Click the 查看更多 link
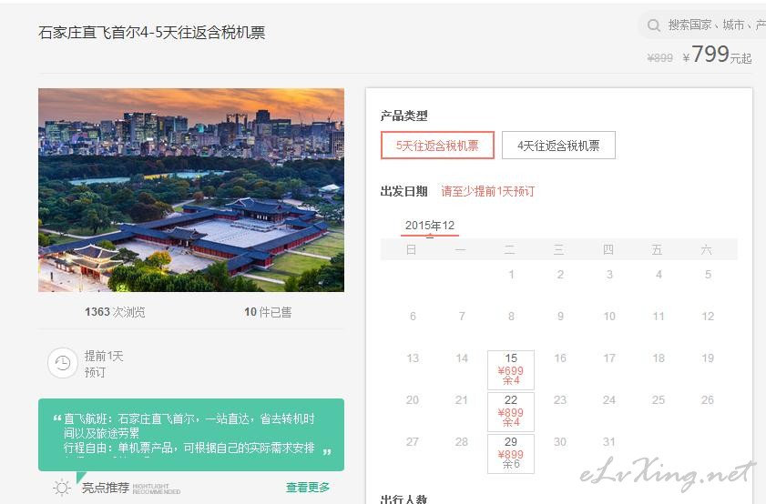Viewport: 766px width, 504px height. (x=308, y=487)
